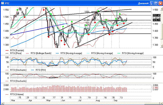Viewport: 163px width, 105px height.
Task: Click vertical scrollbar down arrow on price chart
Action: click(162, 46)
